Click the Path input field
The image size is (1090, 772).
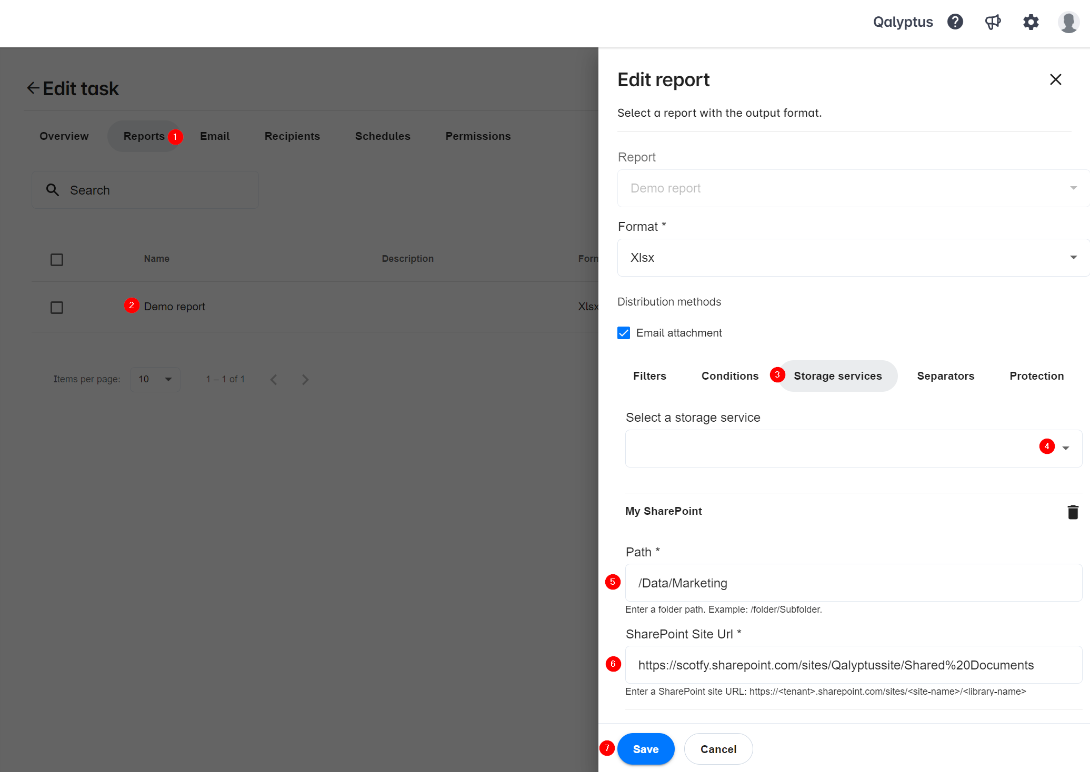coord(853,583)
